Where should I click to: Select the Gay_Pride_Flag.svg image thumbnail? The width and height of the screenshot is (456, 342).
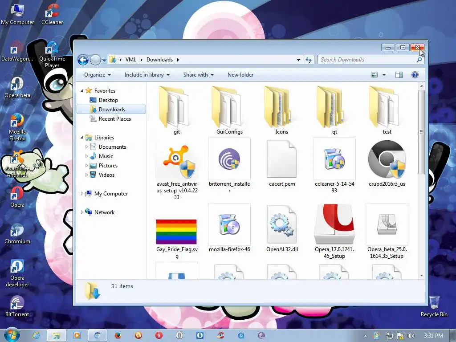(x=176, y=232)
